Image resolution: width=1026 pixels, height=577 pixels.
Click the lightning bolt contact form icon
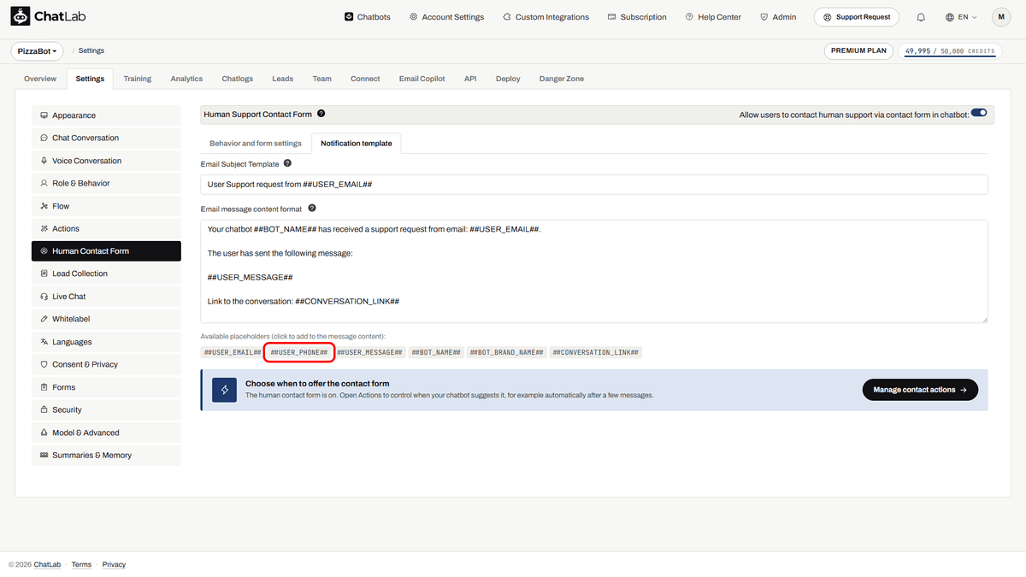(x=225, y=390)
